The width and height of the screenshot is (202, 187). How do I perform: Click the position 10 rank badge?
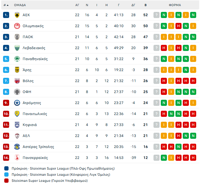7,114
